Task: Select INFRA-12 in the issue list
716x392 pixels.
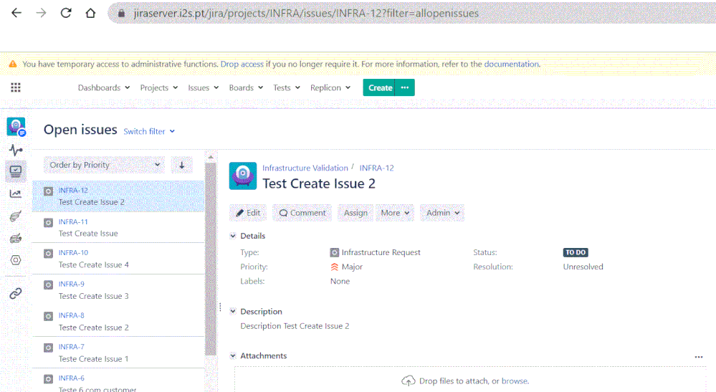Action: pyautogui.click(x=118, y=196)
